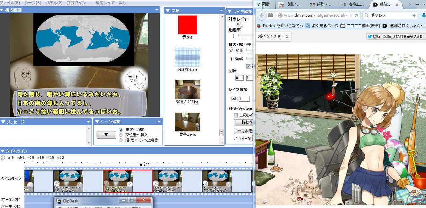Adjust the W scale slider
This screenshot has height=208, width=426.
[250, 51]
